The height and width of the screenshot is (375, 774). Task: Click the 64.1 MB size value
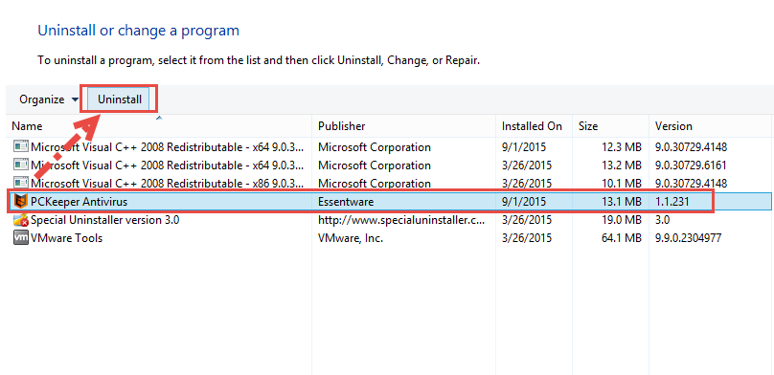pyautogui.click(x=621, y=238)
